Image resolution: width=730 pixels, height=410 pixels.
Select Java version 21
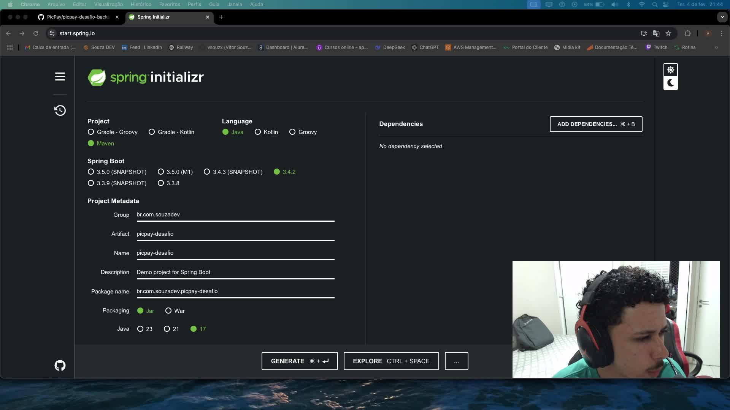171,329
